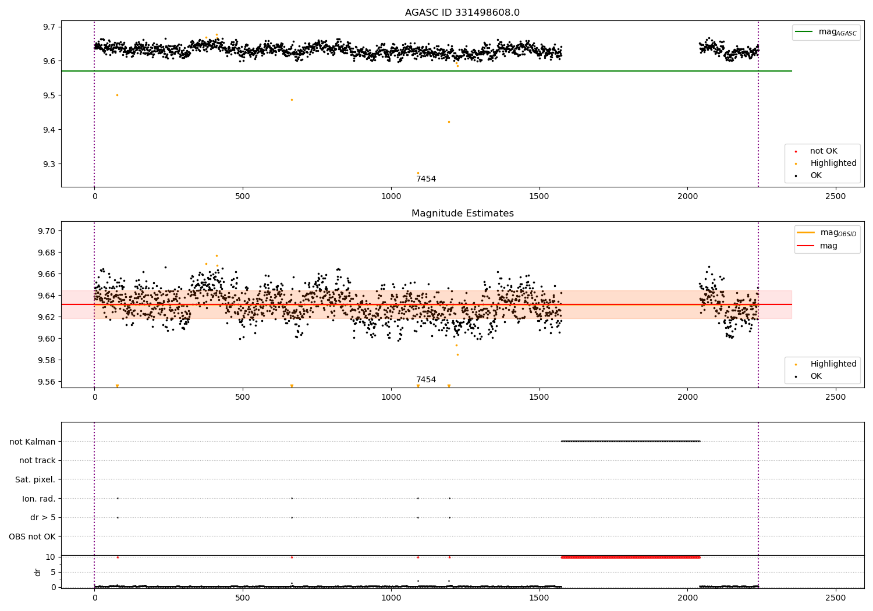Image resolution: width=873 pixels, height=611 pixels.
Task: Click the 'not Kalman' row label
Action: point(33,442)
